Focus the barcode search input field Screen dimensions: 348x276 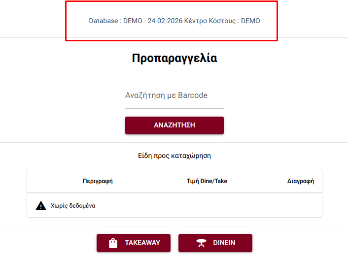[x=174, y=95]
